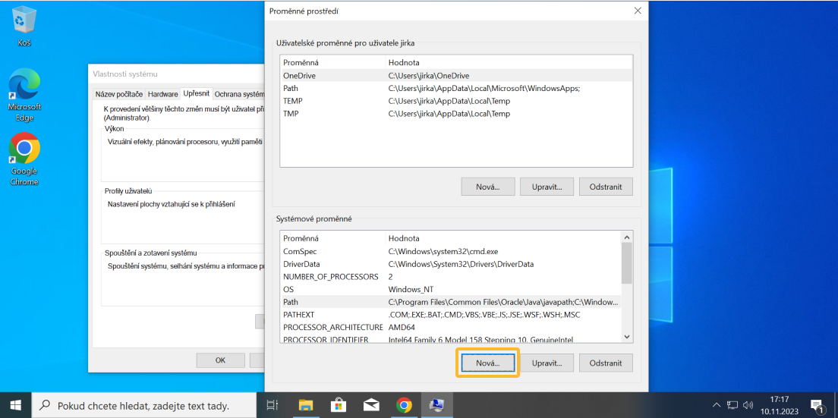838x418 pixels.
Task: Open the Mail app from the taskbar
Action: [371, 405]
